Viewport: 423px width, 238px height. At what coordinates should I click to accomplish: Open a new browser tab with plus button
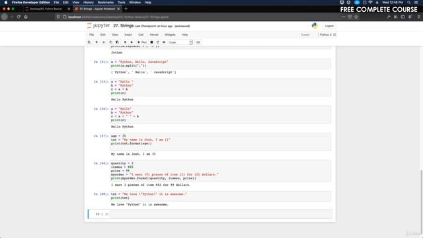point(126,9)
